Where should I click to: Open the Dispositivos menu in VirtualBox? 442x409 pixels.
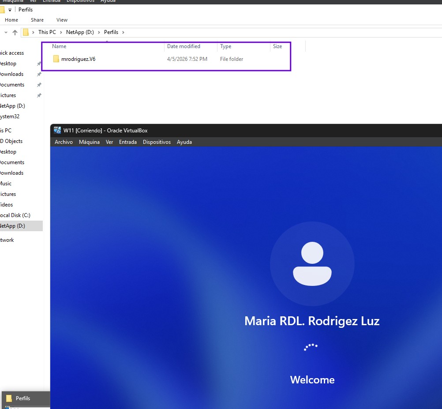(x=157, y=142)
